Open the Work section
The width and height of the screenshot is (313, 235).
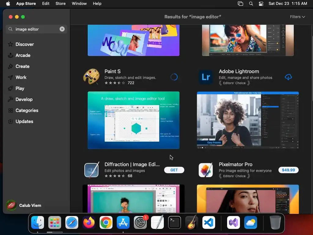click(x=17, y=77)
